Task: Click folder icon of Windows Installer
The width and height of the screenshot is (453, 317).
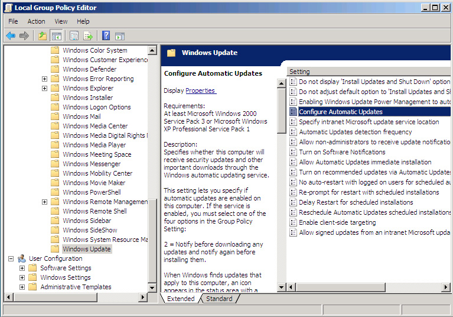Action: pyautogui.click(x=55, y=98)
